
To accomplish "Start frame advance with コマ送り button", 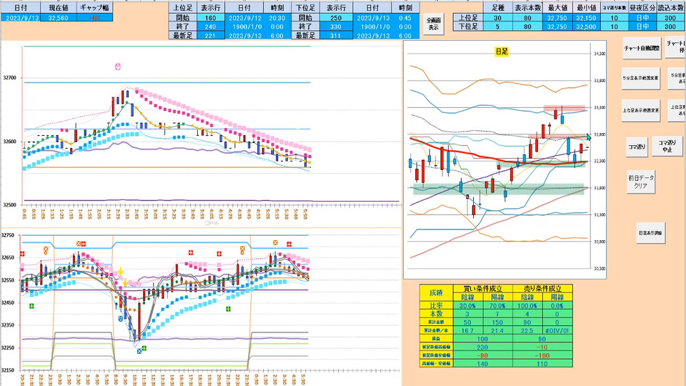I will click(x=637, y=147).
